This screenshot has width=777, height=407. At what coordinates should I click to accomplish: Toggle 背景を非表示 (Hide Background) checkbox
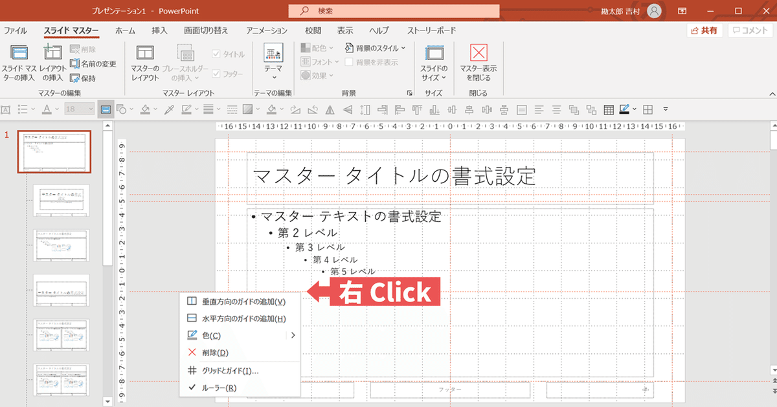372,62
